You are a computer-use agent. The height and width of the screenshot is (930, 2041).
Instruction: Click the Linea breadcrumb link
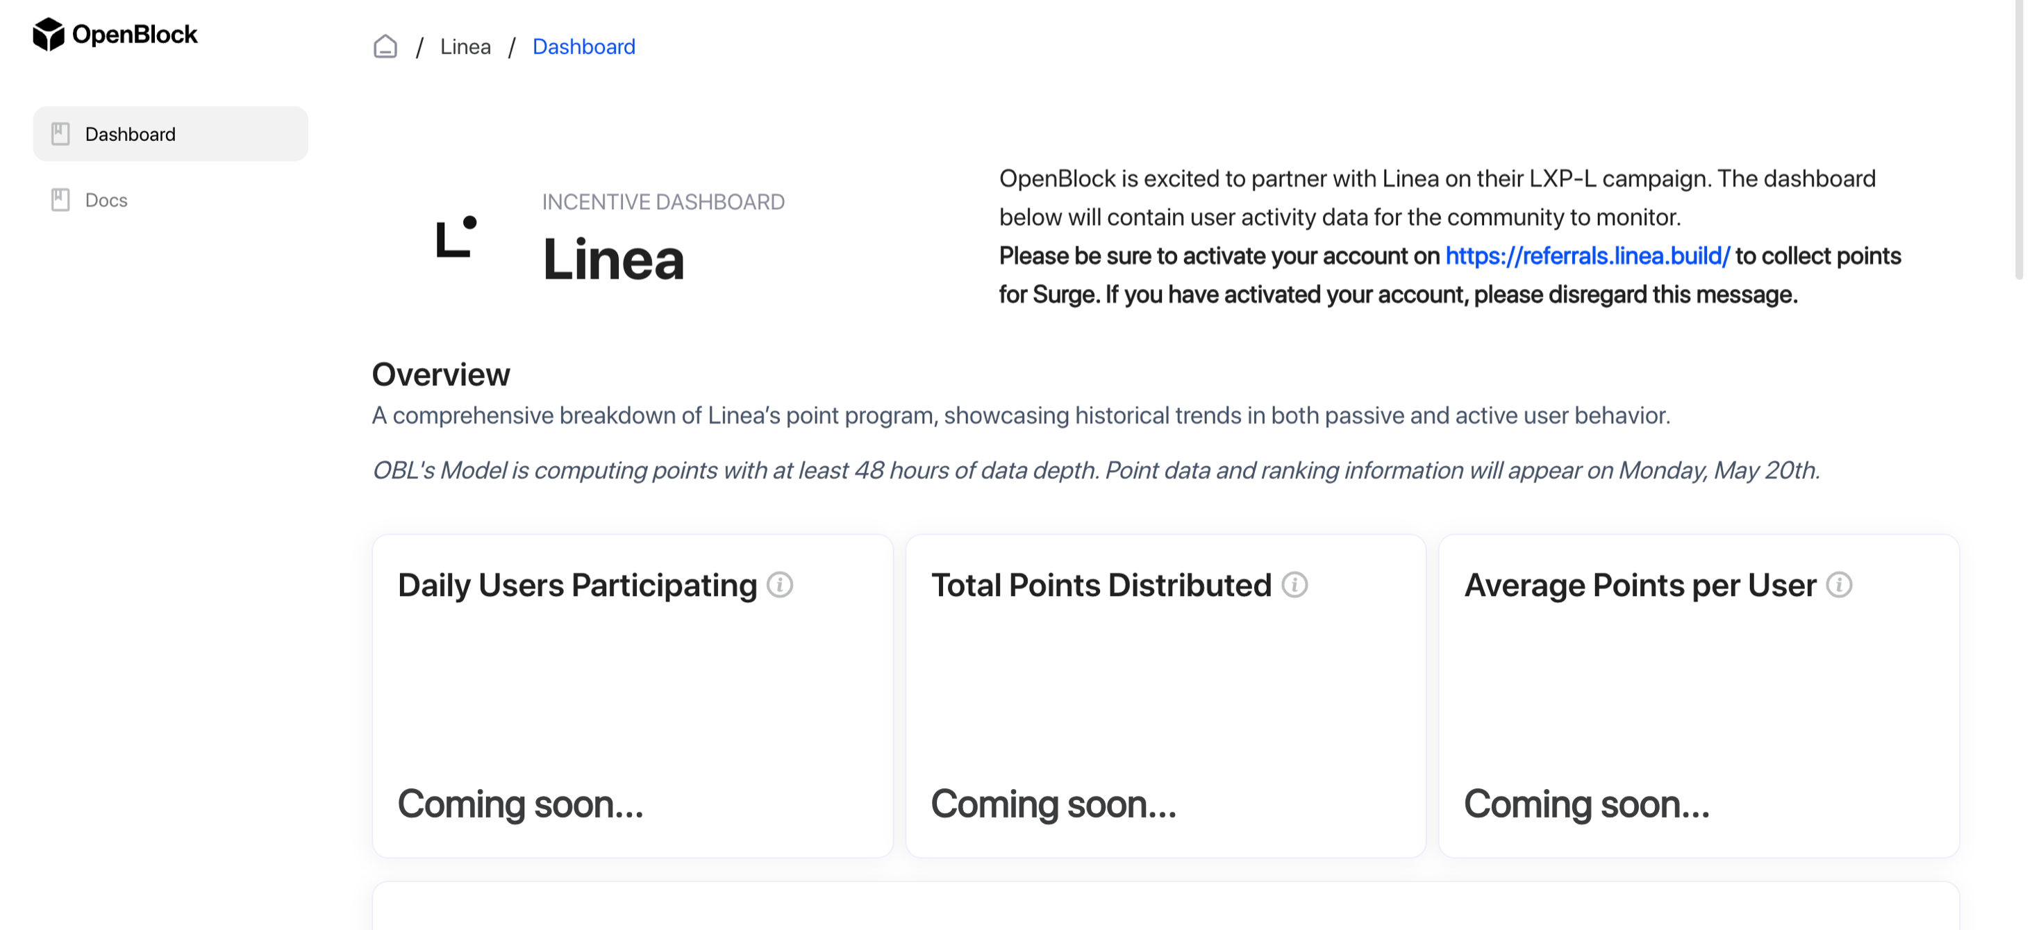(465, 47)
